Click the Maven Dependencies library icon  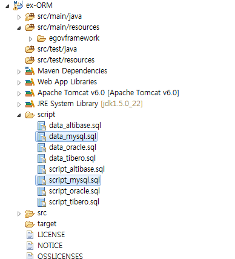30,71
